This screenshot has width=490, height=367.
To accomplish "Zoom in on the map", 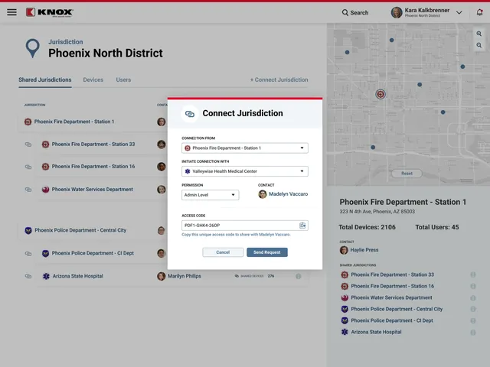I will click(479, 34).
